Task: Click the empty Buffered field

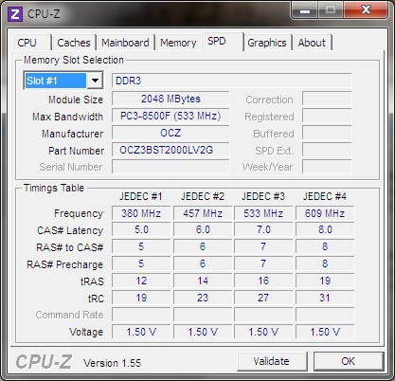Action: click(327, 133)
